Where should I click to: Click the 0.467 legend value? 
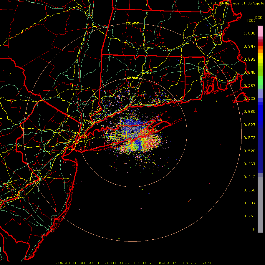click(x=249, y=164)
